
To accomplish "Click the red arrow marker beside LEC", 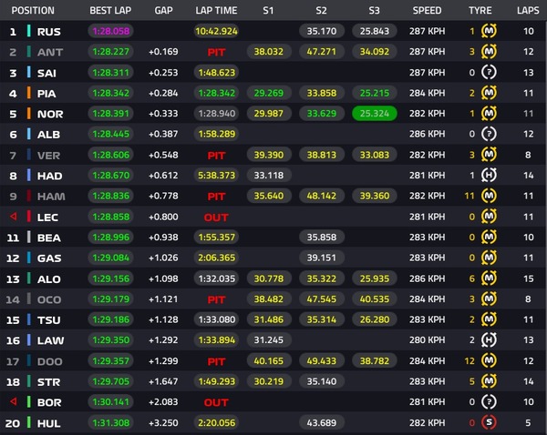I will [x=14, y=217].
